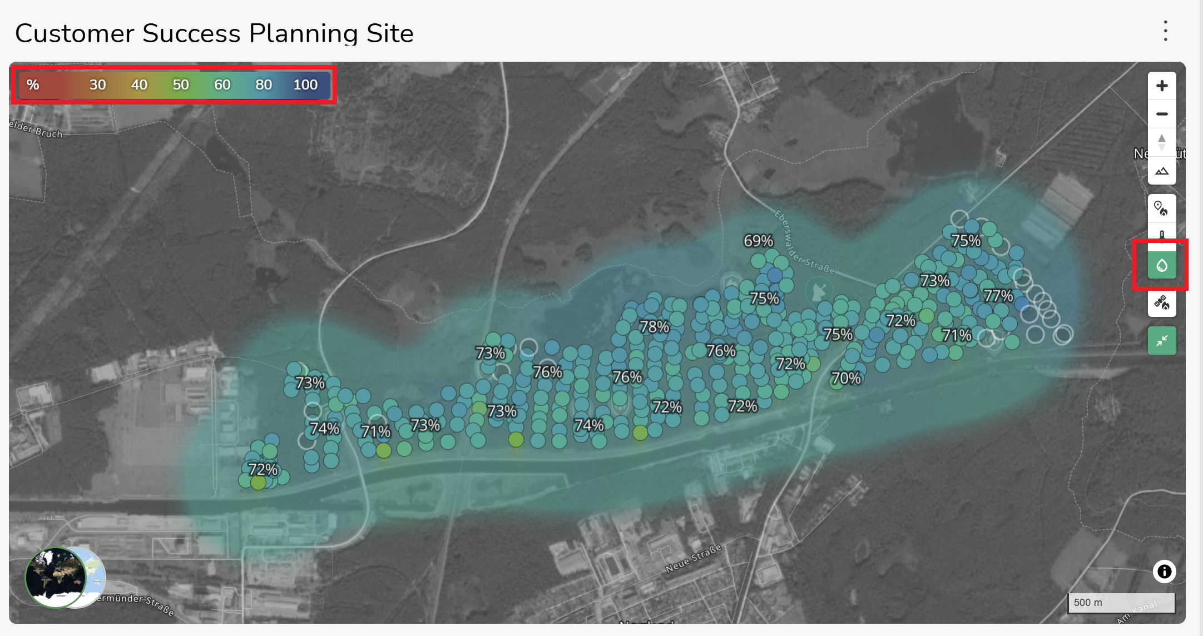Enable the terrain mountain view
Screen dimensions: 1203x636
1162,171
